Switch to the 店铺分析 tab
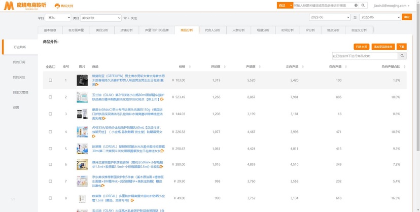Screen dimensions: 420x212 (126, 30)
